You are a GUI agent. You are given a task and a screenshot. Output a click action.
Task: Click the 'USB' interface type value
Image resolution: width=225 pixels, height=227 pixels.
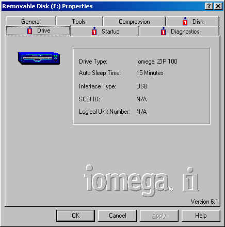pyautogui.click(x=142, y=86)
